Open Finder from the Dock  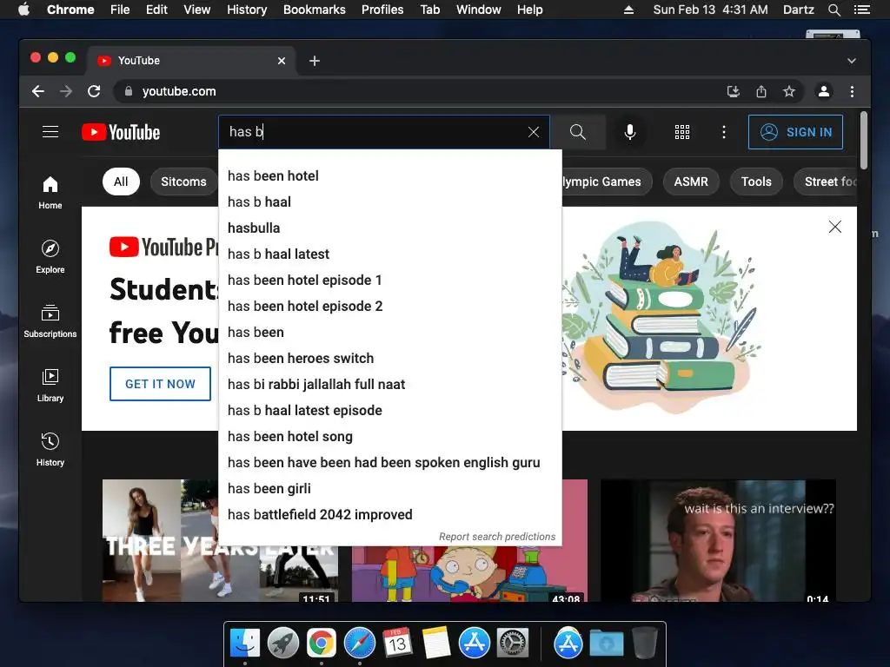pos(245,644)
